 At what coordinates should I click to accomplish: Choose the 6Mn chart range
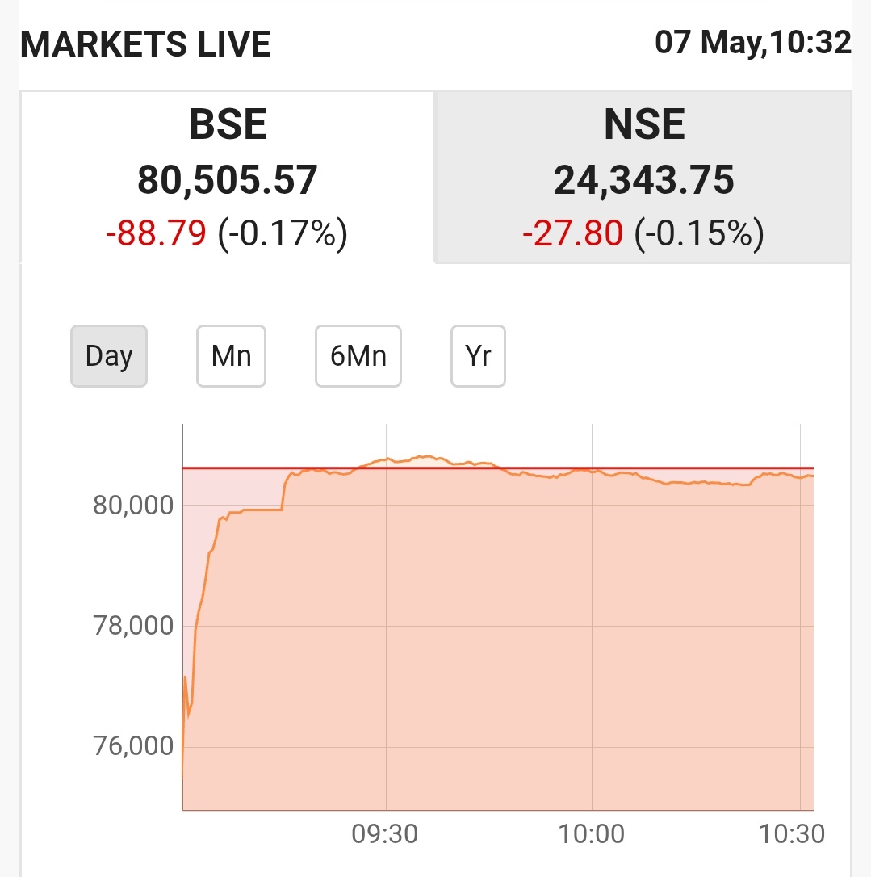tap(358, 356)
